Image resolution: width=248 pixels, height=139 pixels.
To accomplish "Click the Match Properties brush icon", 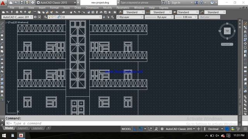I will 52,12.
